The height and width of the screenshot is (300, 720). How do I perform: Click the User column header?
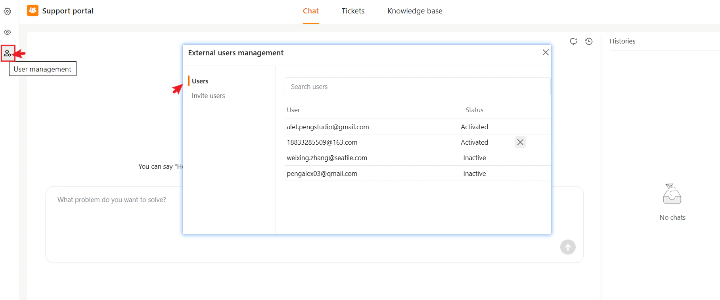pyautogui.click(x=293, y=110)
